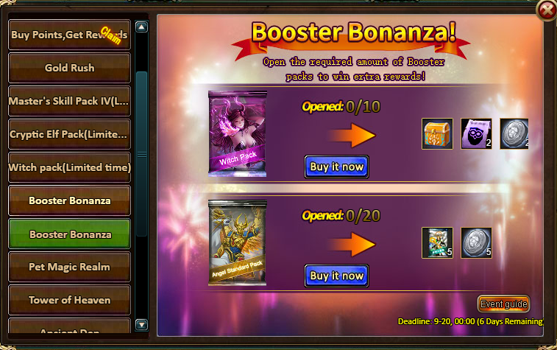Viewport: 557px width, 350px height.
Task: Go to Tower of Heaven event
Action: (69, 300)
